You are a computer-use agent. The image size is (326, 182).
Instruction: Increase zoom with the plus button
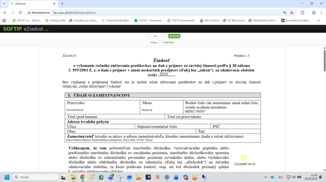163,36
